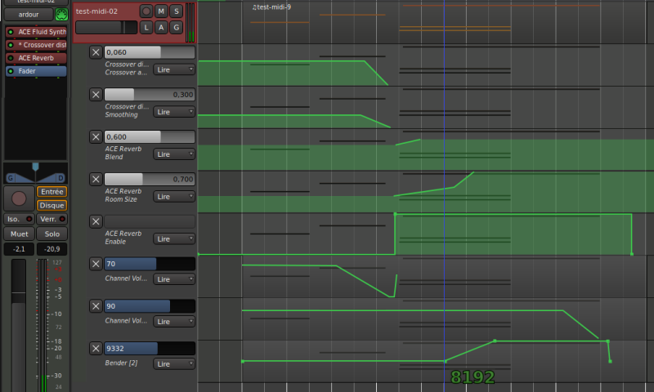Select ACE Reverb processor
Image resolution: width=654 pixels, height=392 pixels.
tap(36, 58)
